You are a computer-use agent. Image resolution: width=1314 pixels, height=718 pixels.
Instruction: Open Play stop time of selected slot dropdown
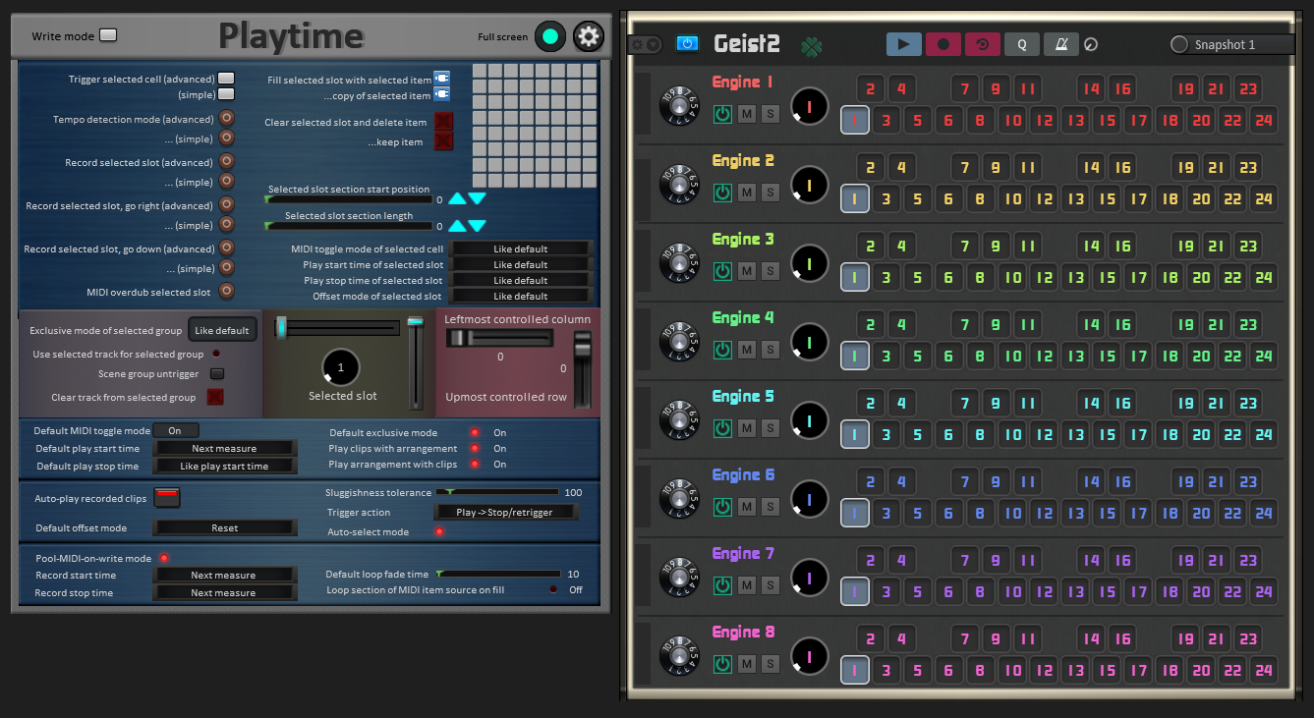pyautogui.click(x=521, y=280)
